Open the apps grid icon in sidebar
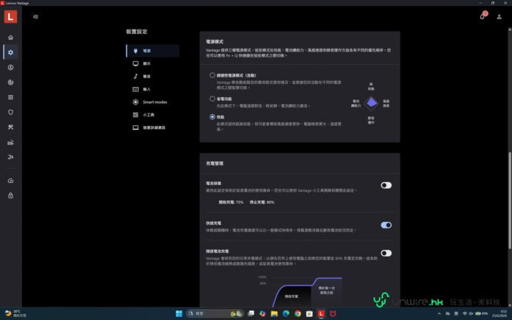This screenshot has width=512, height=320. pyautogui.click(x=10, y=97)
